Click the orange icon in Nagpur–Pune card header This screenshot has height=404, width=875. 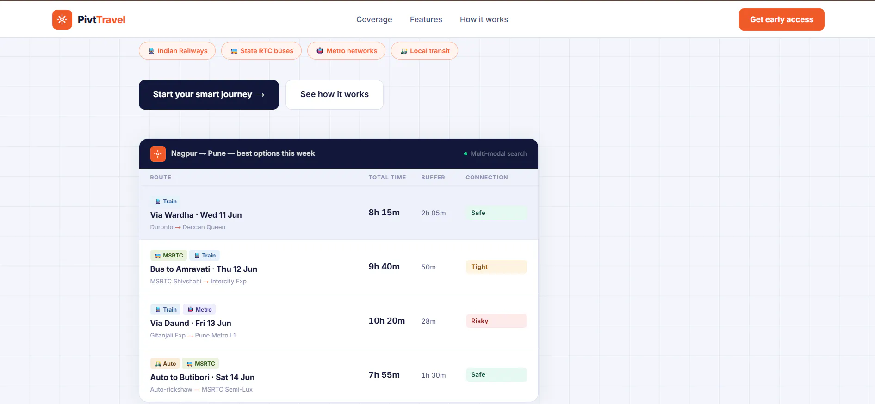(158, 154)
